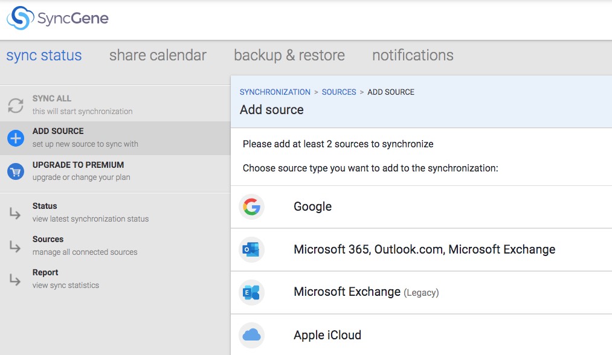Click 'Choose source type you want' instruction text
This screenshot has height=355, width=612.
tap(370, 168)
